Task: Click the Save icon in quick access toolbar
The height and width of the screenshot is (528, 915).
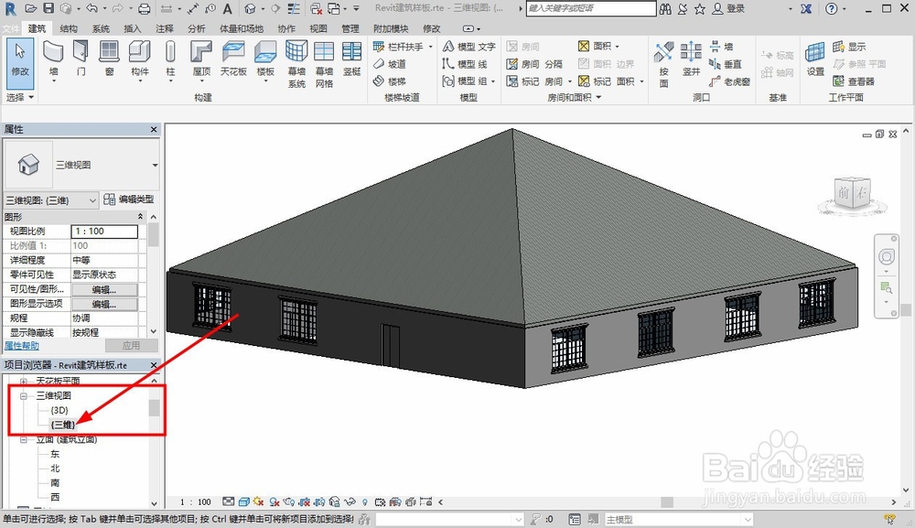Action: (48, 8)
